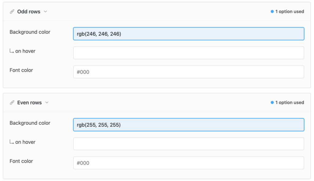Image resolution: width=314 pixels, height=181 pixels.
Task: Collapse the Even rows section chevron
Action: [47, 102]
